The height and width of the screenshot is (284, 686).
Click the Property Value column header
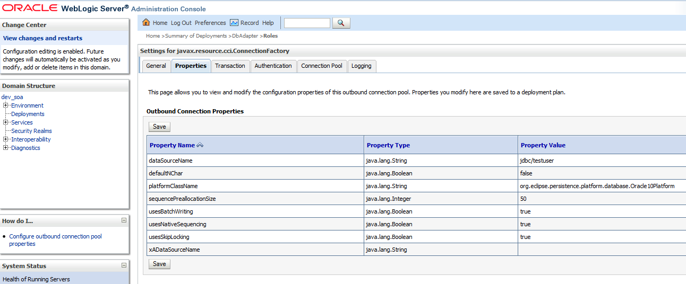543,145
